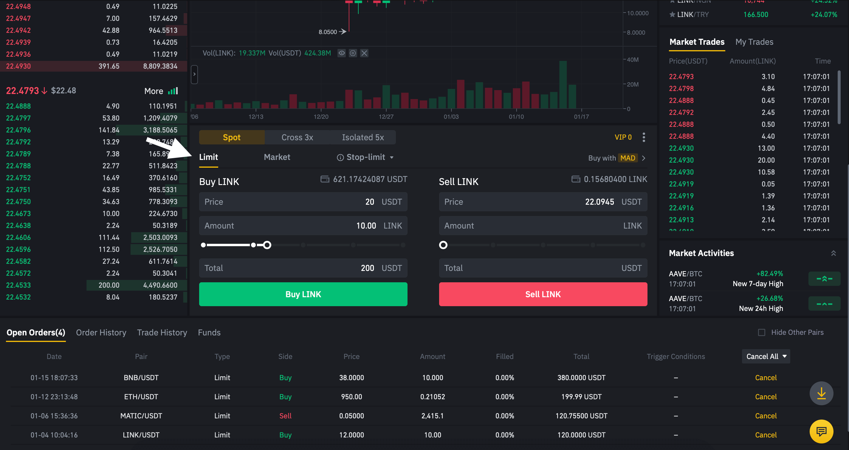Image resolution: width=849 pixels, height=450 pixels.
Task: Cancel the MATIC/USDT open order
Action: pos(766,416)
